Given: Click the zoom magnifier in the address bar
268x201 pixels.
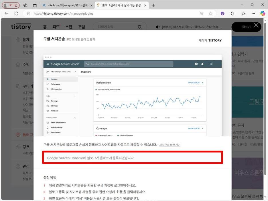Looking at the screenshot, I should click(202, 13).
